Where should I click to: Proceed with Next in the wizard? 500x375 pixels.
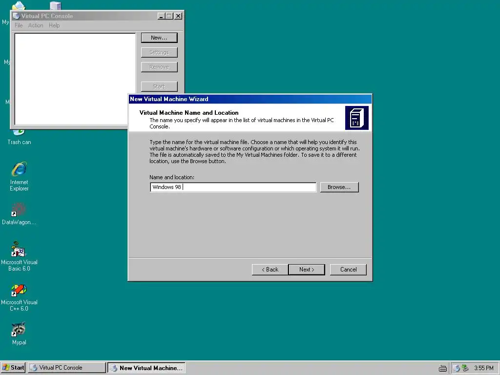pos(307,270)
